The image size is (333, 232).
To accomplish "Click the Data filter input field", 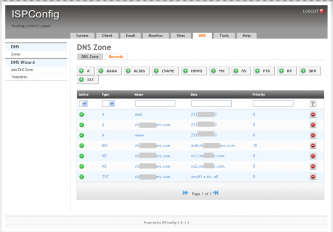I will click(x=211, y=103).
